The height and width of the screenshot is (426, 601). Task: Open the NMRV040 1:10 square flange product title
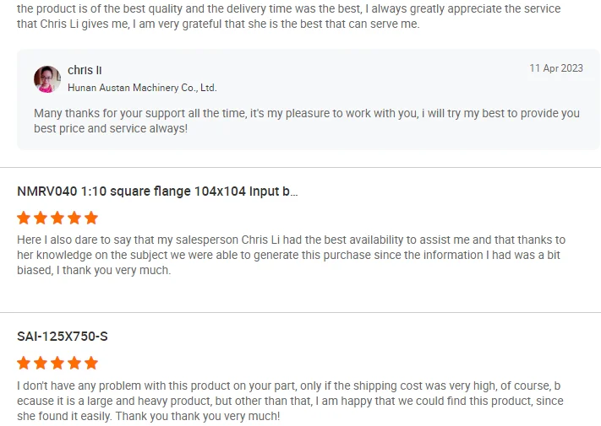(x=157, y=191)
